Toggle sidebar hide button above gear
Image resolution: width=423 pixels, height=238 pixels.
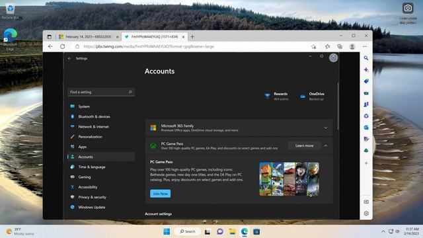366,202
